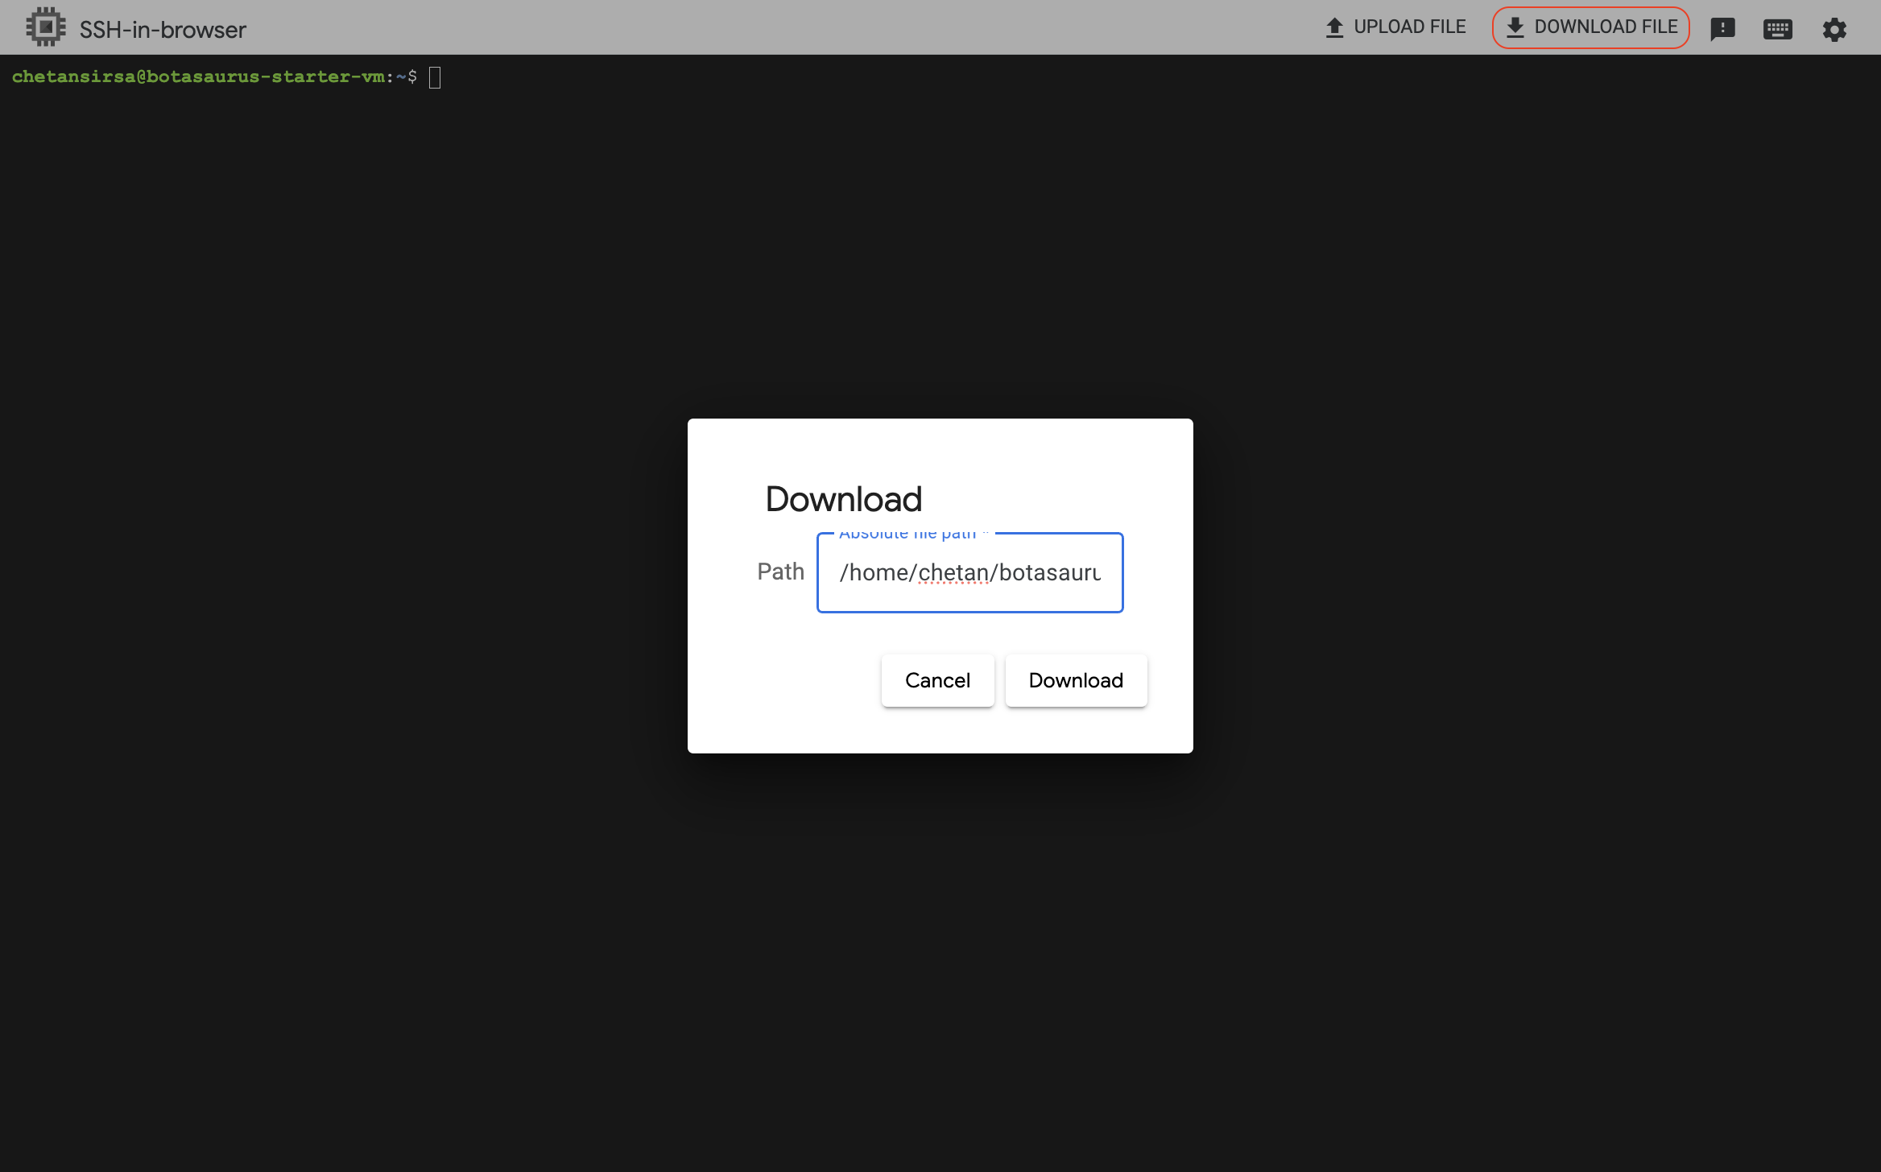Click the Path label in the dialog
Screen dimensions: 1881x1172
point(780,572)
